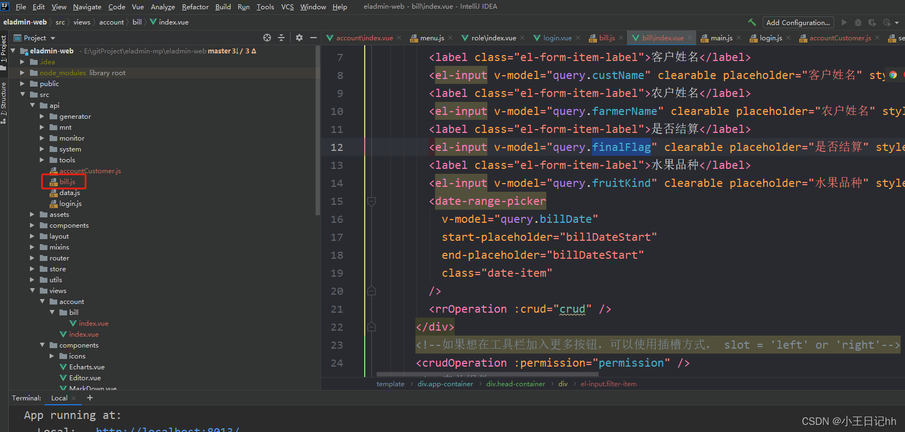Open the profiler options dropdown arrow

pyautogui.click(x=897, y=23)
